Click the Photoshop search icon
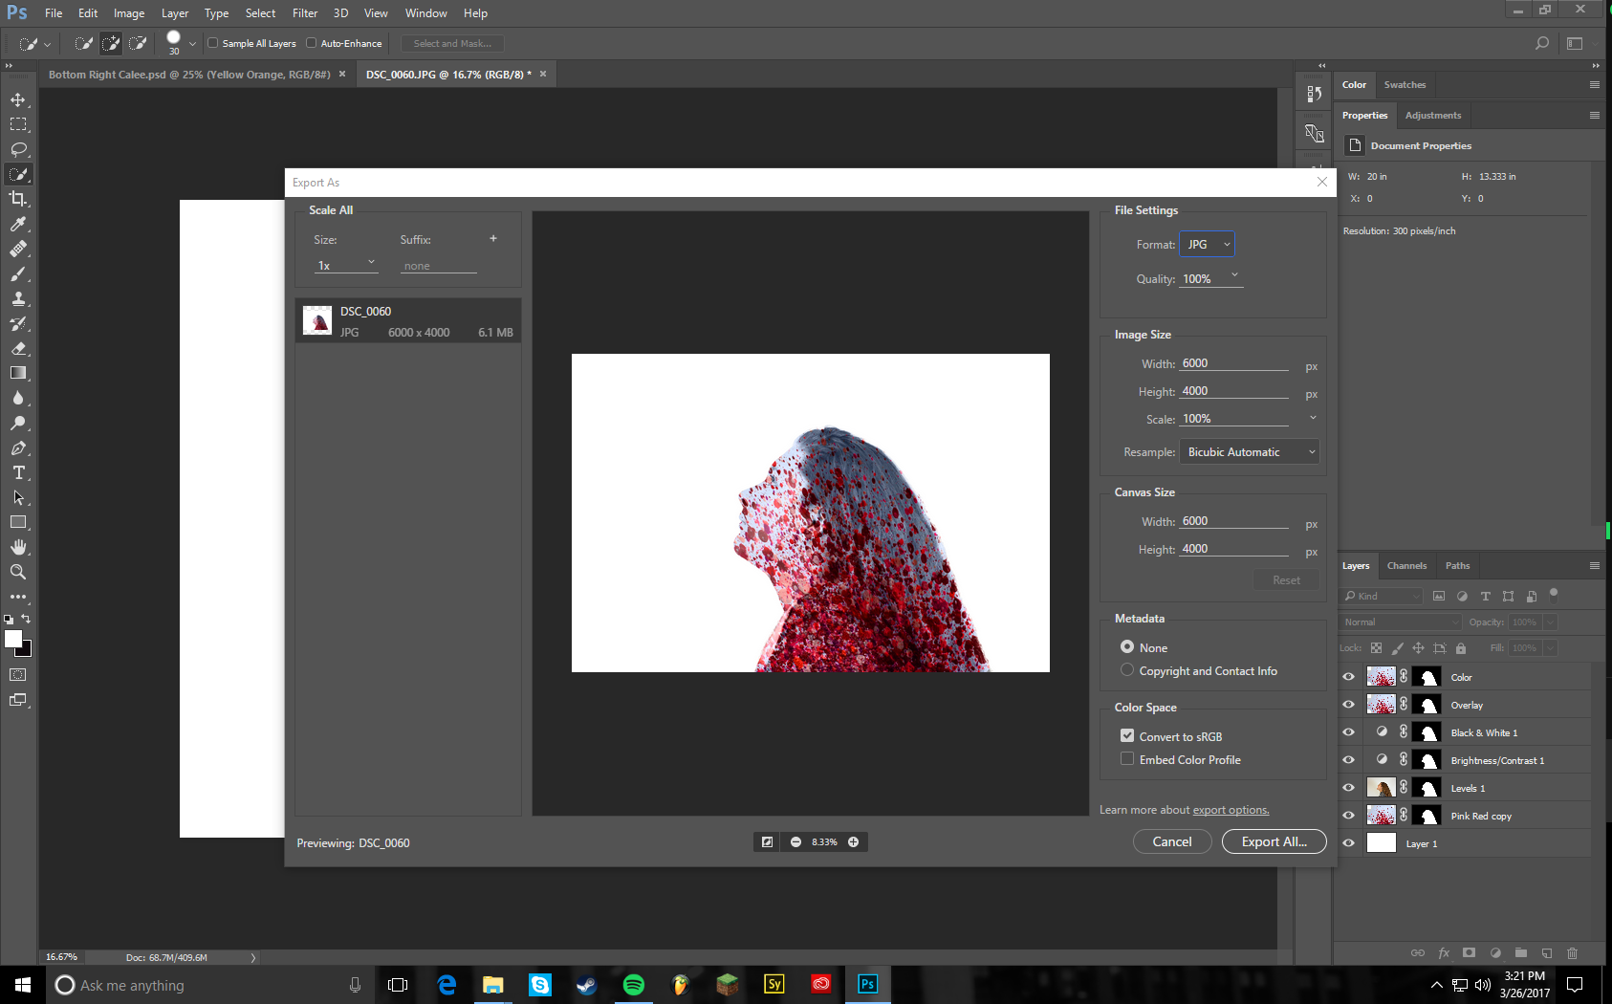Screen dimensions: 1612x1004 click(x=1541, y=43)
